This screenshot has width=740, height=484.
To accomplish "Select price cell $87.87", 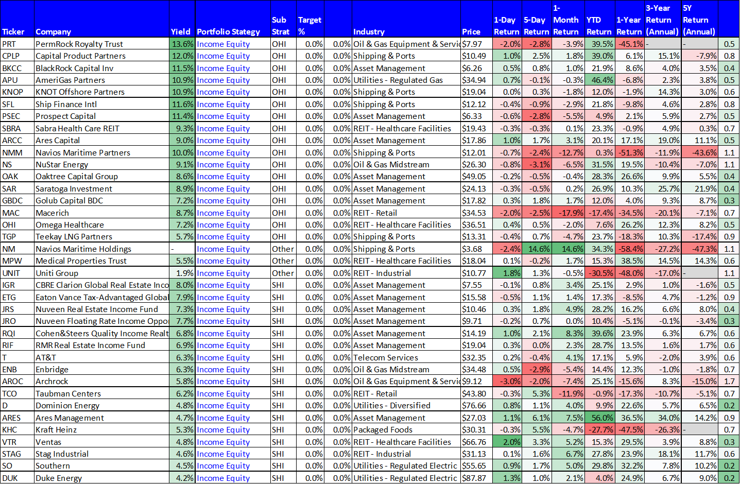I will tap(476, 478).
